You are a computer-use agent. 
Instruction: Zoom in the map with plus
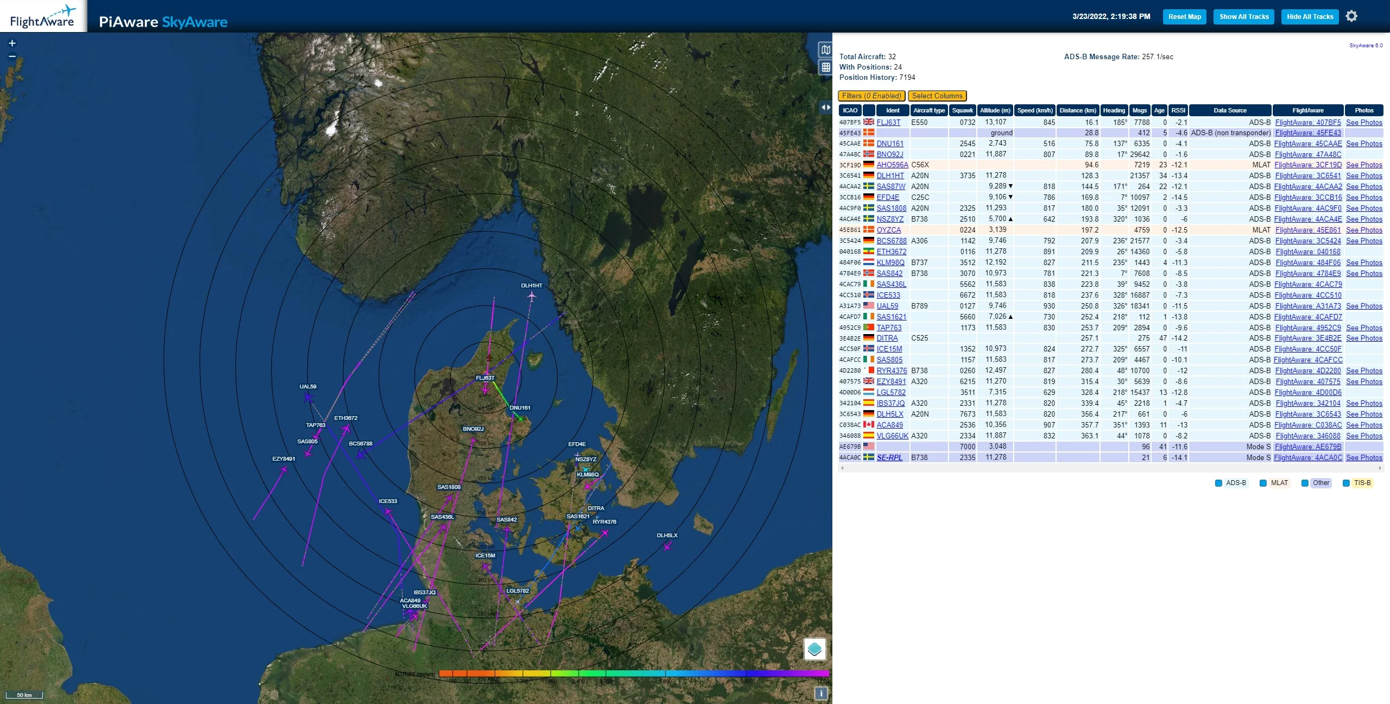pos(12,43)
